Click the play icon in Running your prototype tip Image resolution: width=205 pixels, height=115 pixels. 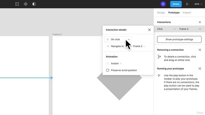159,75
